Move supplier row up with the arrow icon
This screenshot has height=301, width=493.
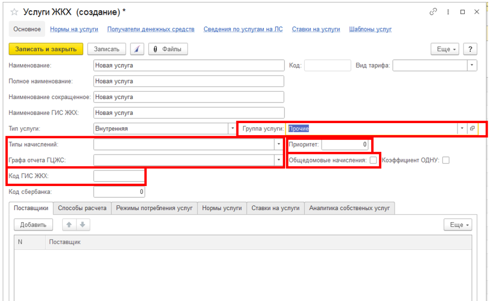(x=69, y=225)
